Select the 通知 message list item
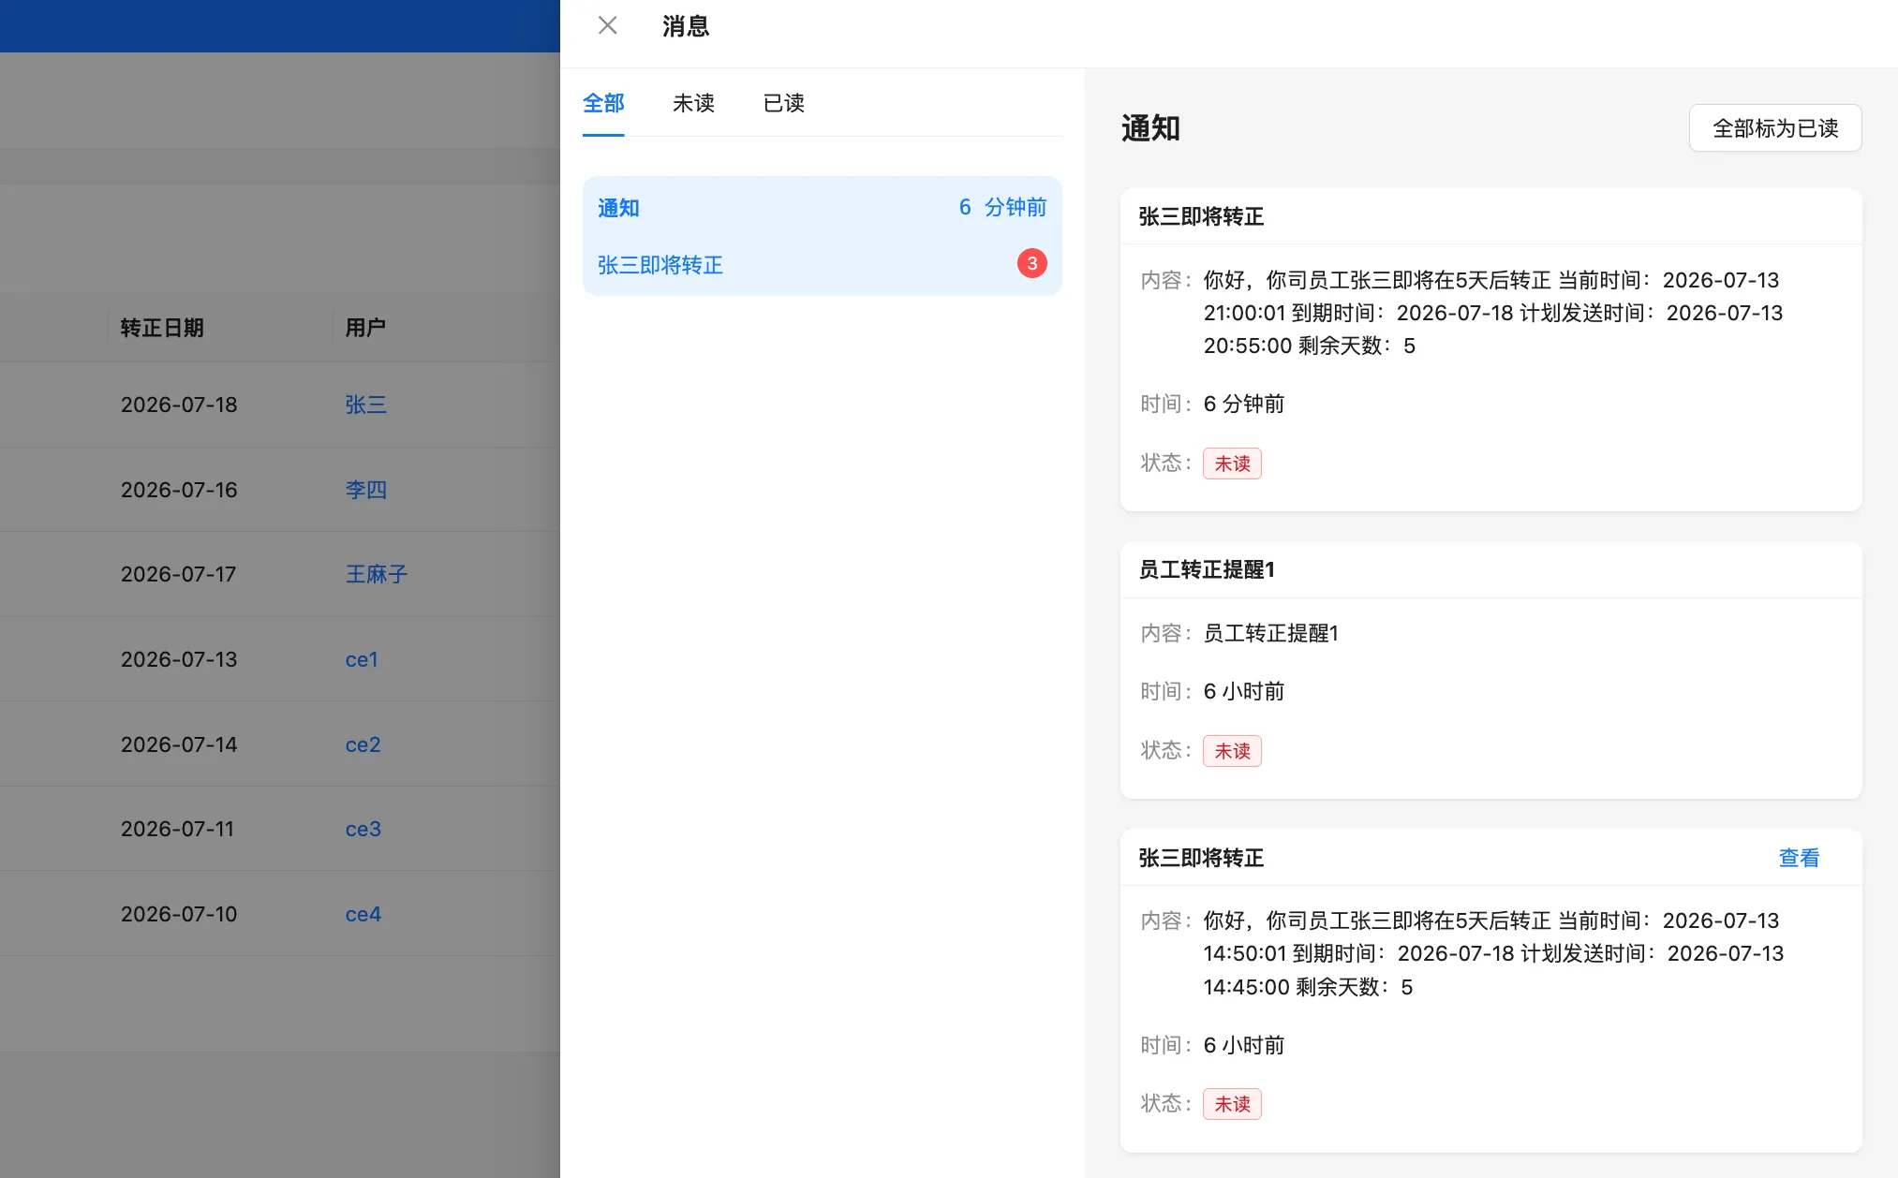Viewport: 1898px width, 1178px height. pos(823,236)
